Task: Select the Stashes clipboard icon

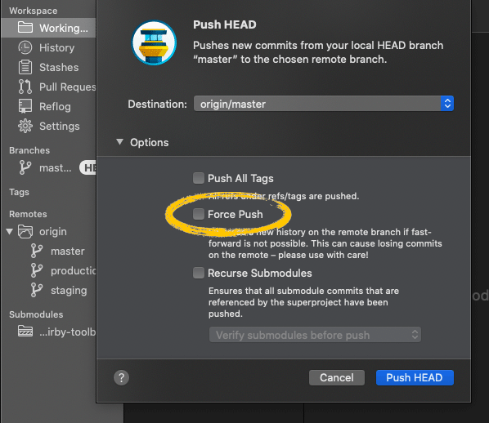Action: tap(25, 67)
